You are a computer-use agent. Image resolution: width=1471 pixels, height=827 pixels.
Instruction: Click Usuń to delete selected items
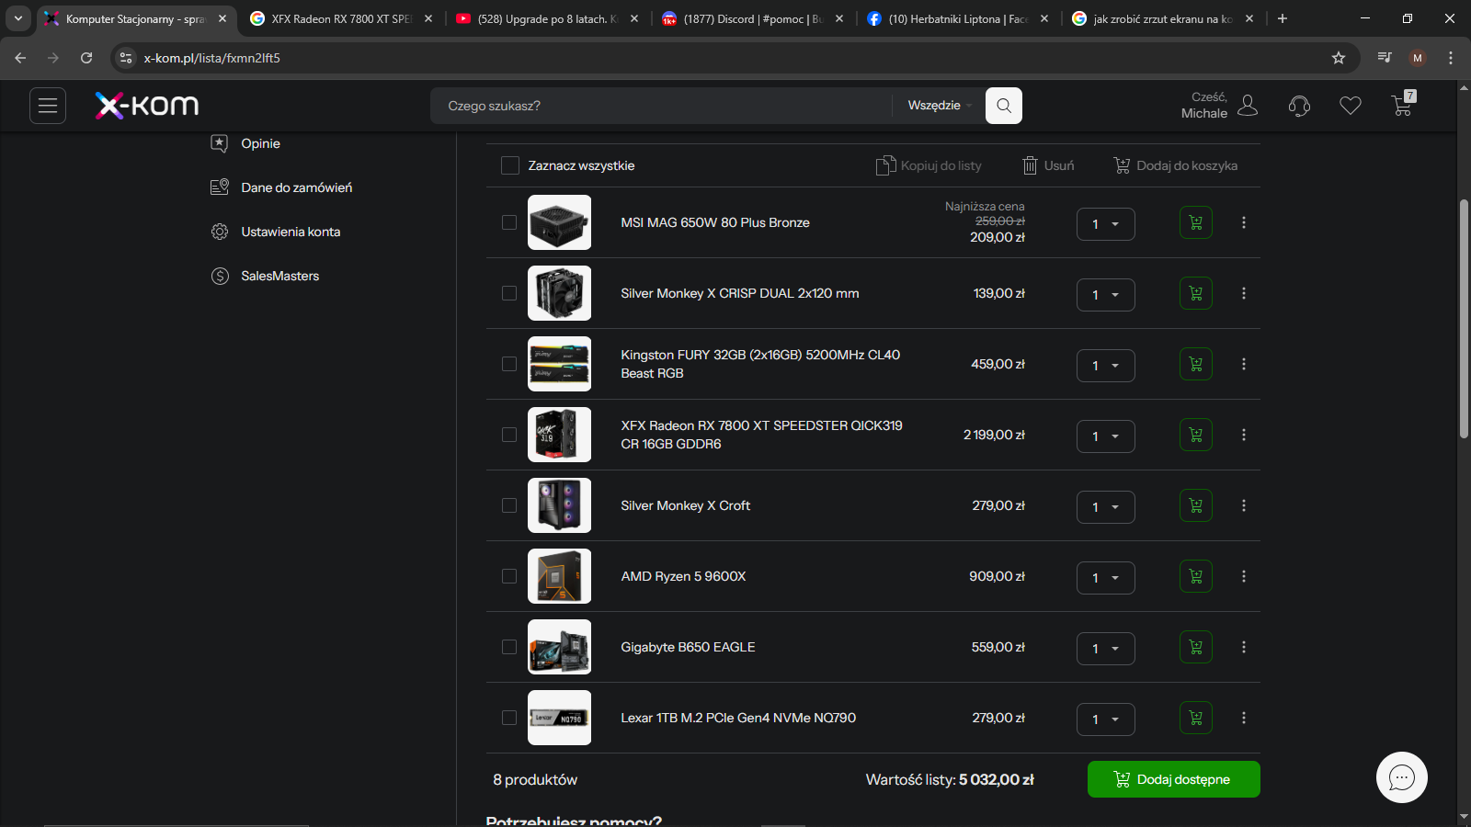pyautogui.click(x=1048, y=165)
